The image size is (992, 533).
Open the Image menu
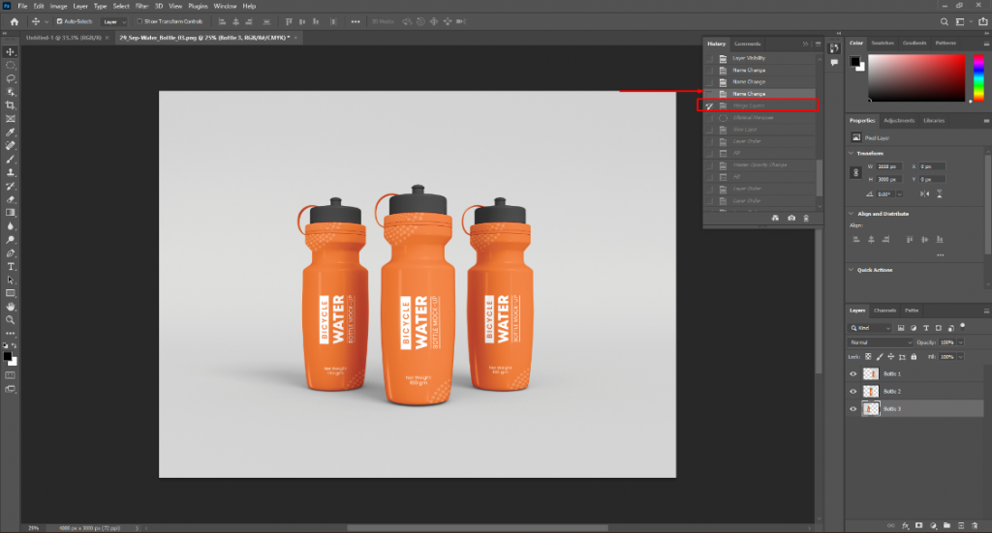point(58,7)
